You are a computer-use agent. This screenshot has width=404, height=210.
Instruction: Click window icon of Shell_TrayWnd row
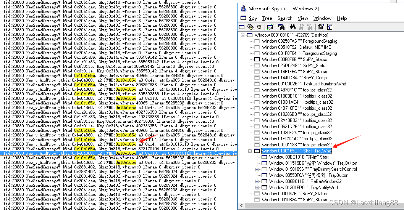pos(257,151)
